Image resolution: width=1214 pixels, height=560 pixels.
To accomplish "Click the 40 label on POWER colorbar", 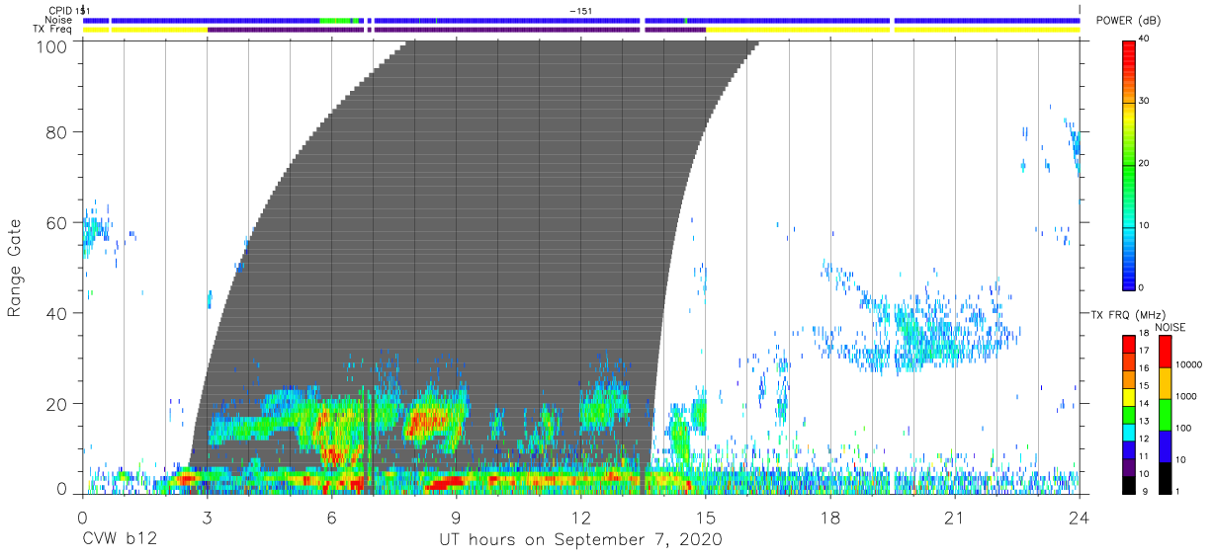I will pyautogui.click(x=1145, y=40).
